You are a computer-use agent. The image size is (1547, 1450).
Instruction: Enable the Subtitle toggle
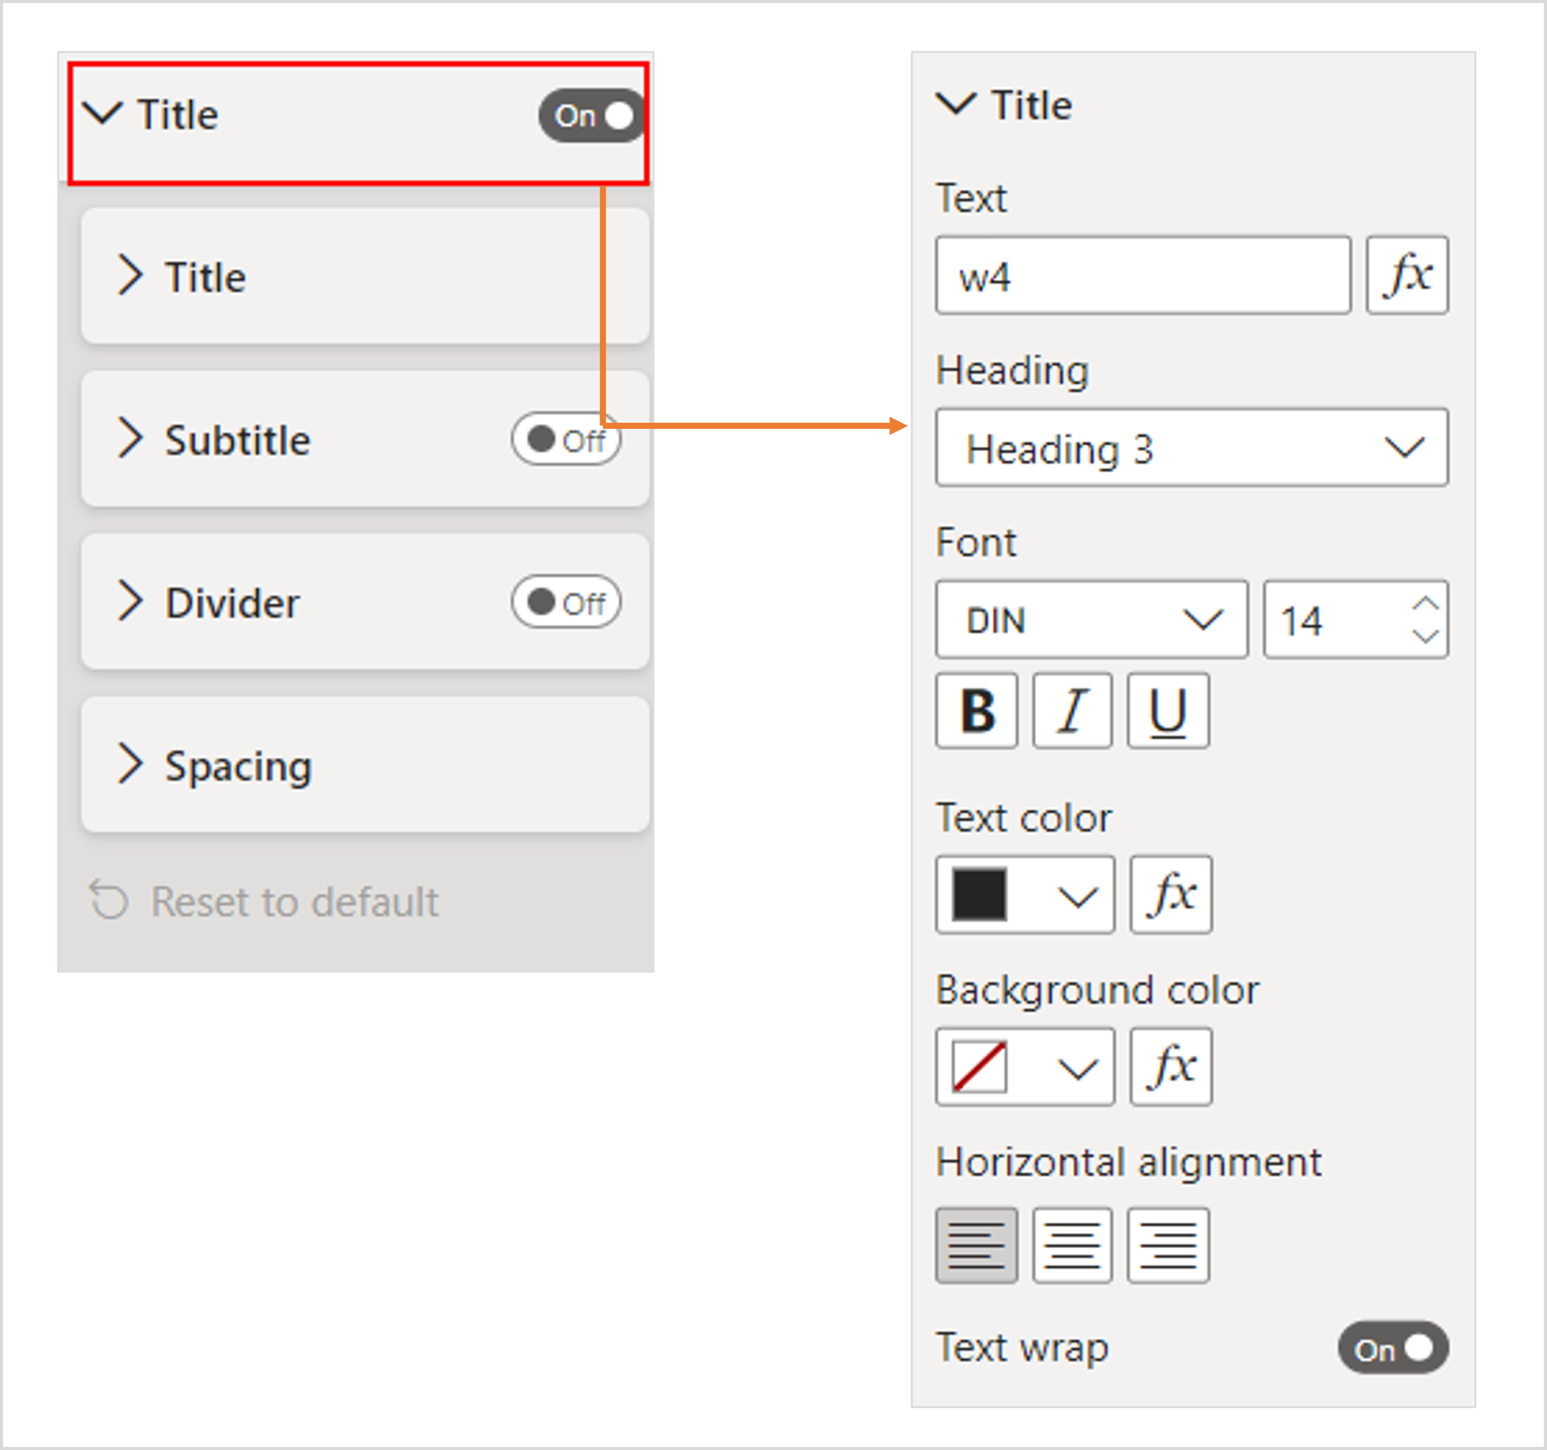[566, 440]
